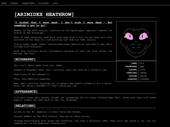170x127 pixels.
Task: Click the [PRONOUNS] label in infobox
Action: coord(131,66)
